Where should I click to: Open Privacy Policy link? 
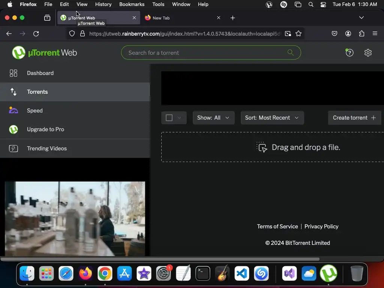tap(321, 226)
